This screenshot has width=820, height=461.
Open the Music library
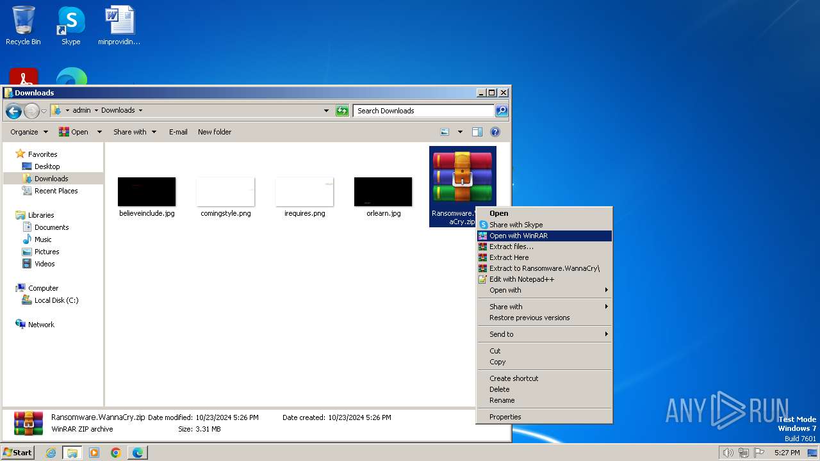click(43, 239)
